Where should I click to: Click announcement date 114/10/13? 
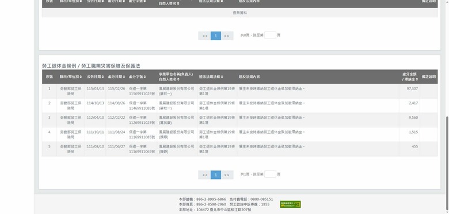(x=96, y=103)
